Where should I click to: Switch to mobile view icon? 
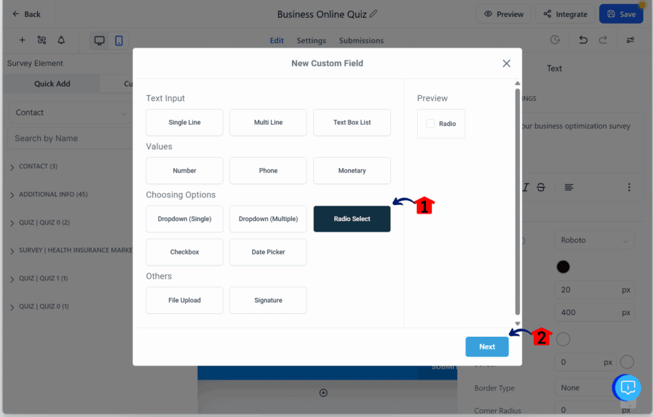119,40
